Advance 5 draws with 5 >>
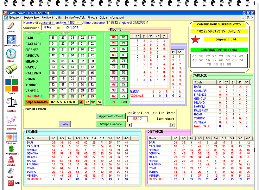This screenshot has height=190, width=259. click(162, 113)
